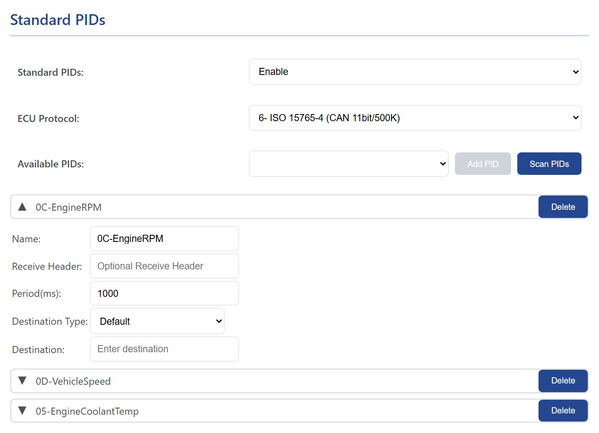The image size is (599, 433).
Task: Click the 05-EngineCoolantTemp row label
Action: [x=87, y=411]
